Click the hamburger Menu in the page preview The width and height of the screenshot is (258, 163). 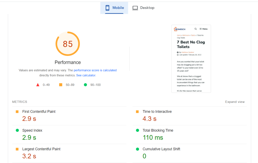204,29
